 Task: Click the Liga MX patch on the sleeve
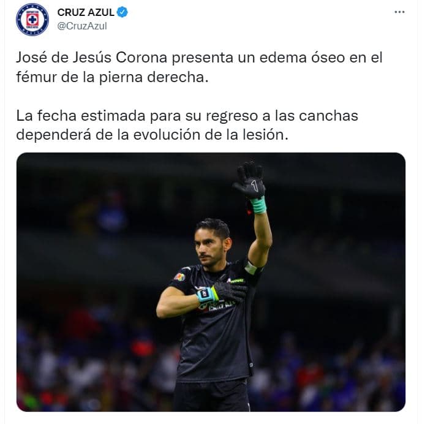pos(179,277)
